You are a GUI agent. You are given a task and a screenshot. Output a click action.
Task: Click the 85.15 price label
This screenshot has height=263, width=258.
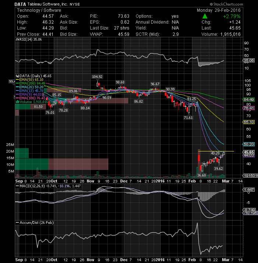tap(56, 95)
